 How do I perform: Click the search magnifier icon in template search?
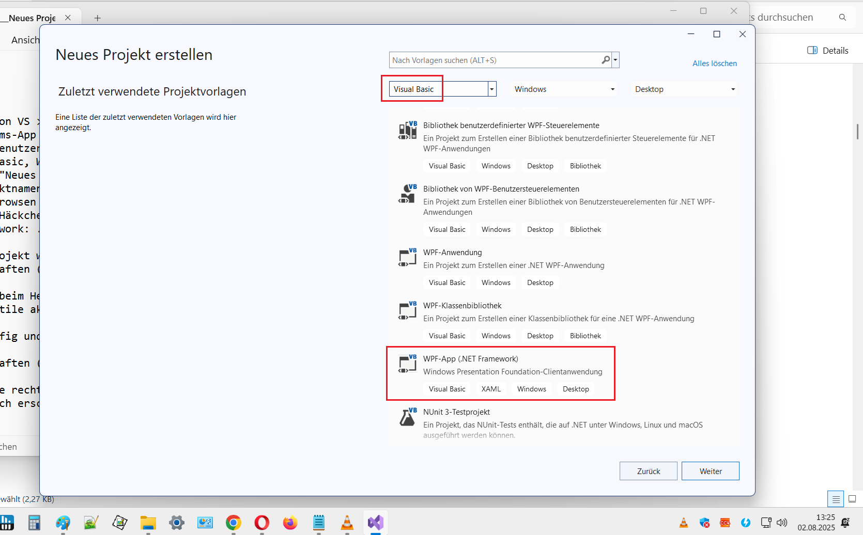pyautogui.click(x=606, y=60)
